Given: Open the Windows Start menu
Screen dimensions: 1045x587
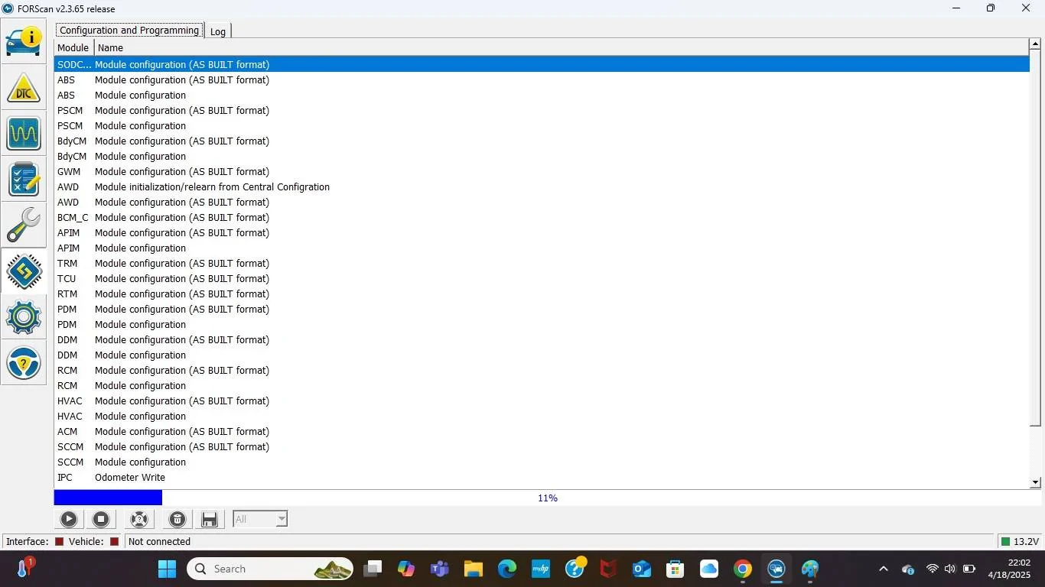Looking at the screenshot, I should click(167, 569).
